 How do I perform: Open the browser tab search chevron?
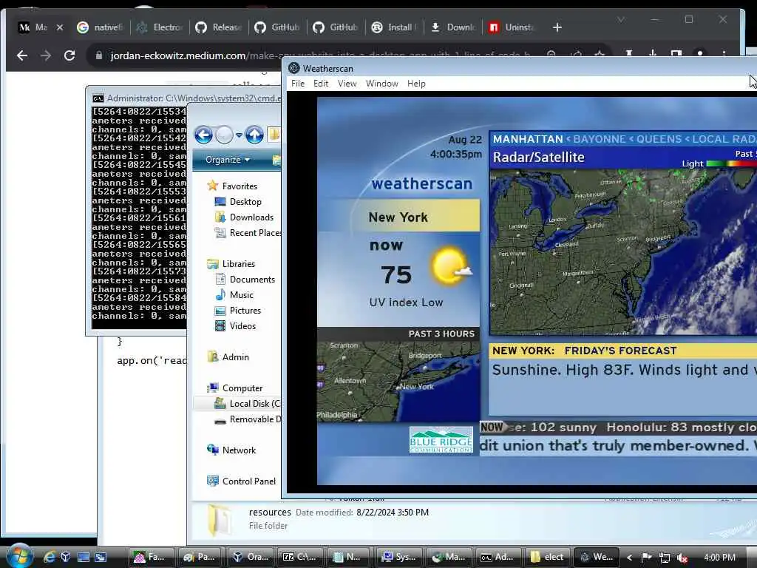click(621, 19)
